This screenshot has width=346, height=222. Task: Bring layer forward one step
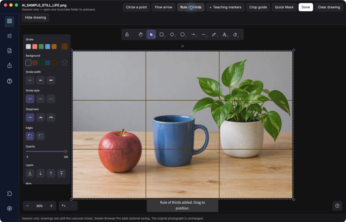click(x=51, y=173)
